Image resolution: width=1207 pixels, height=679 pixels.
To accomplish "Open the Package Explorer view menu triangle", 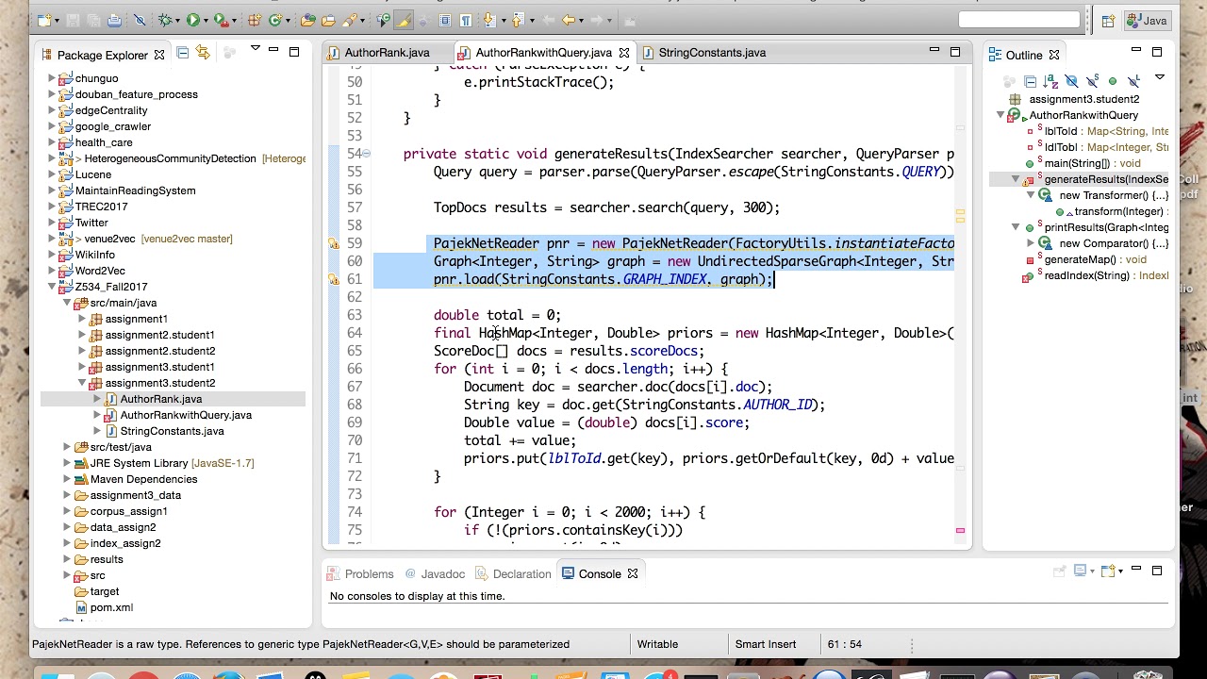I will tap(255, 49).
